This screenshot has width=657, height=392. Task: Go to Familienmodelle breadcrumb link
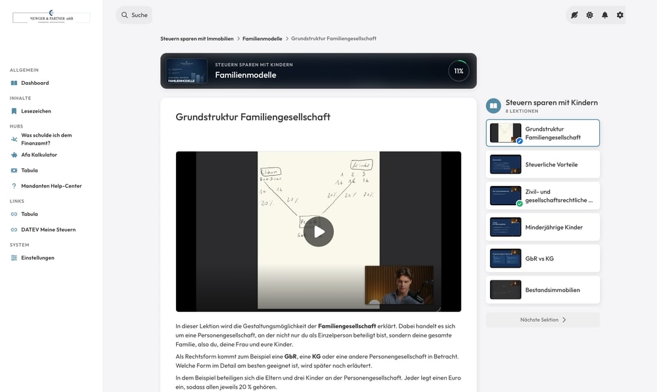coord(262,39)
